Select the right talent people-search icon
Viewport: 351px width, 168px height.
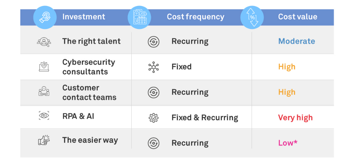[44, 42]
